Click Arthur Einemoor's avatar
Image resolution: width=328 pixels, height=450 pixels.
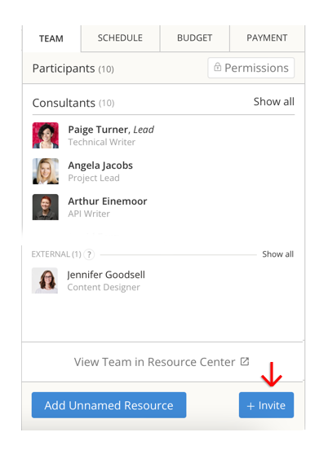pos(46,207)
